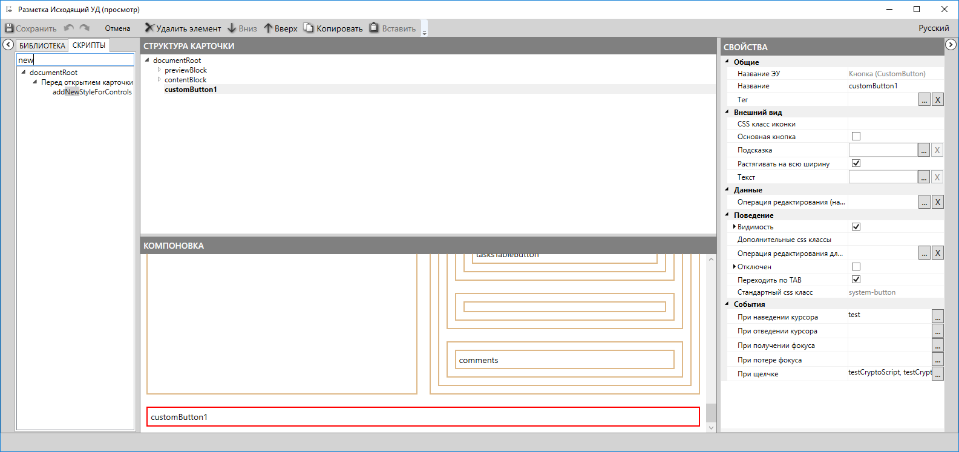Switch to the БИБЛИОТЕКА tab
The image size is (959, 452).
click(x=42, y=46)
